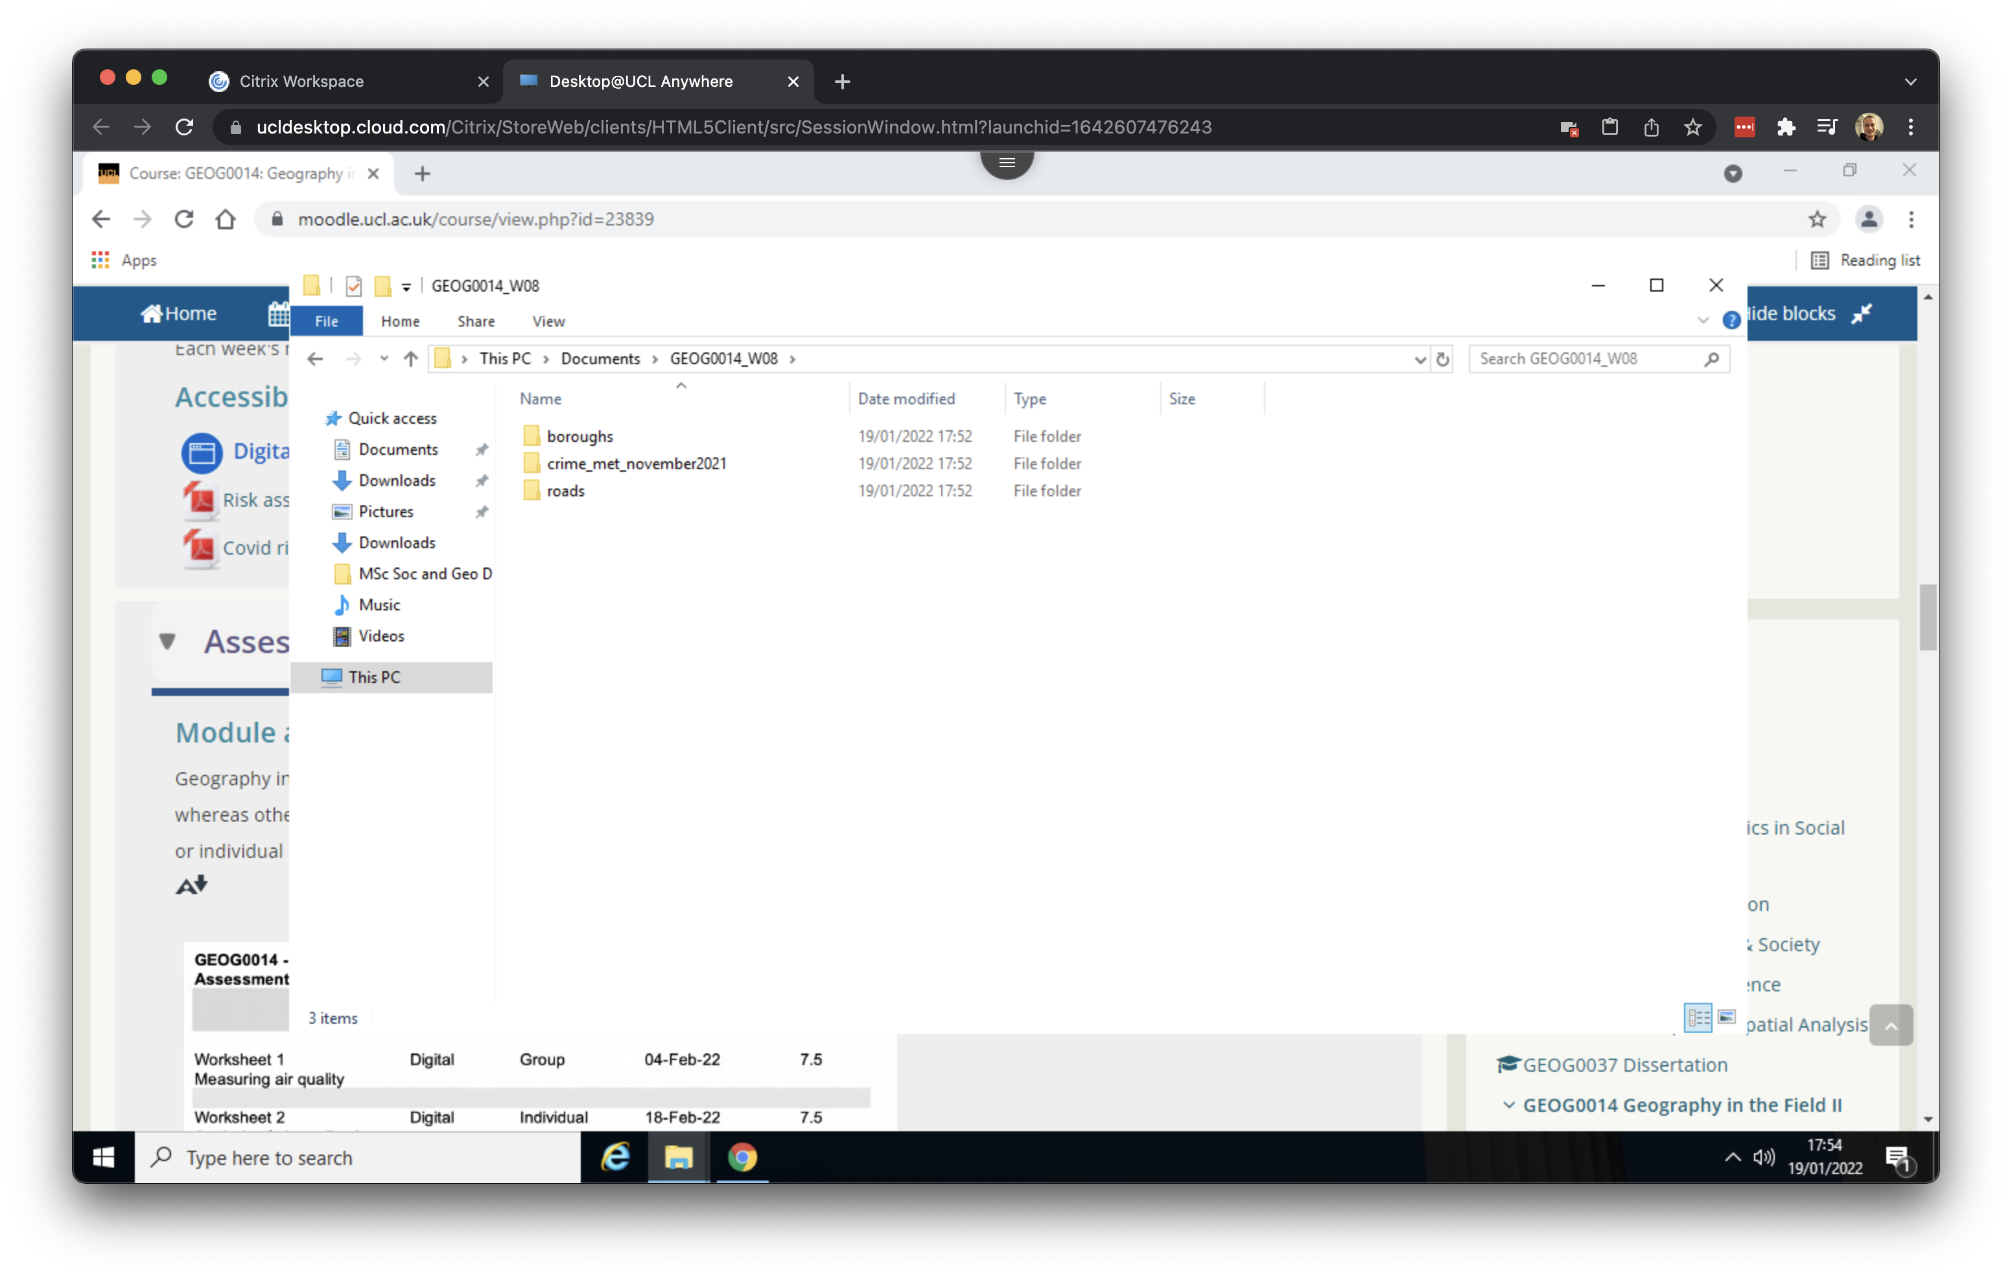Viewport: 2012px width, 1279px height.
Task: Collapse the GEOG0014 Geography in the Field II section
Action: 1509,1105
